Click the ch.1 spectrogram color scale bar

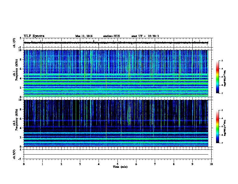point(218,77)
